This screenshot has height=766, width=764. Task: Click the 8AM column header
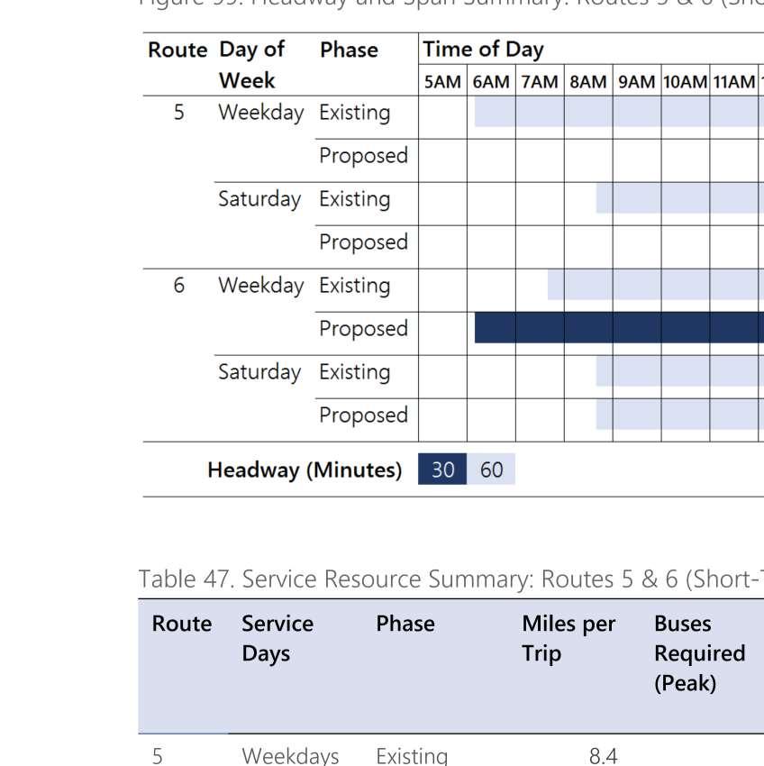tap(588, 82)
